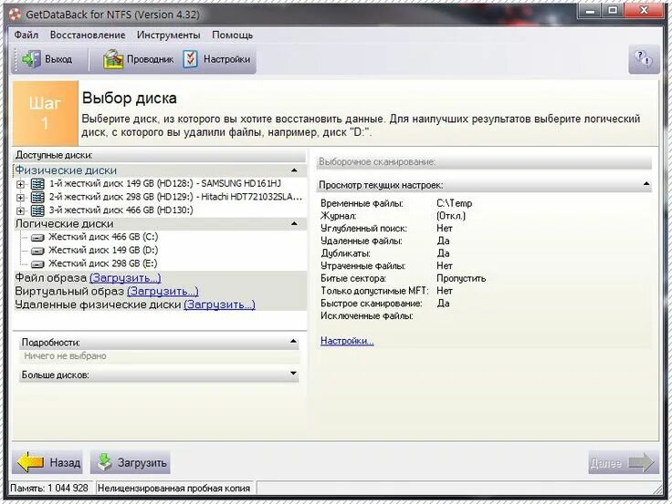The width and height of the screenshot is (672, 504).
Task: Select 1-й жесткий диск 149 GB SAMSUNG text
Action: [x=165, y=183]
